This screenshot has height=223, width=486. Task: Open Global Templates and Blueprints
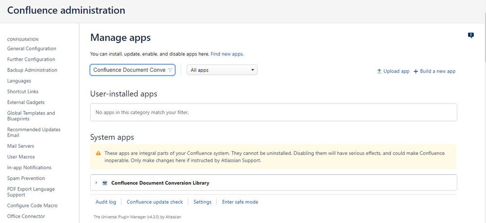31,116
